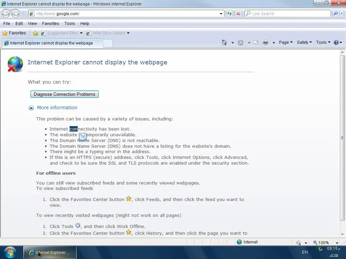Click into the Live Search box
Viewport: 346px width, 259px height.
[288, 13]
